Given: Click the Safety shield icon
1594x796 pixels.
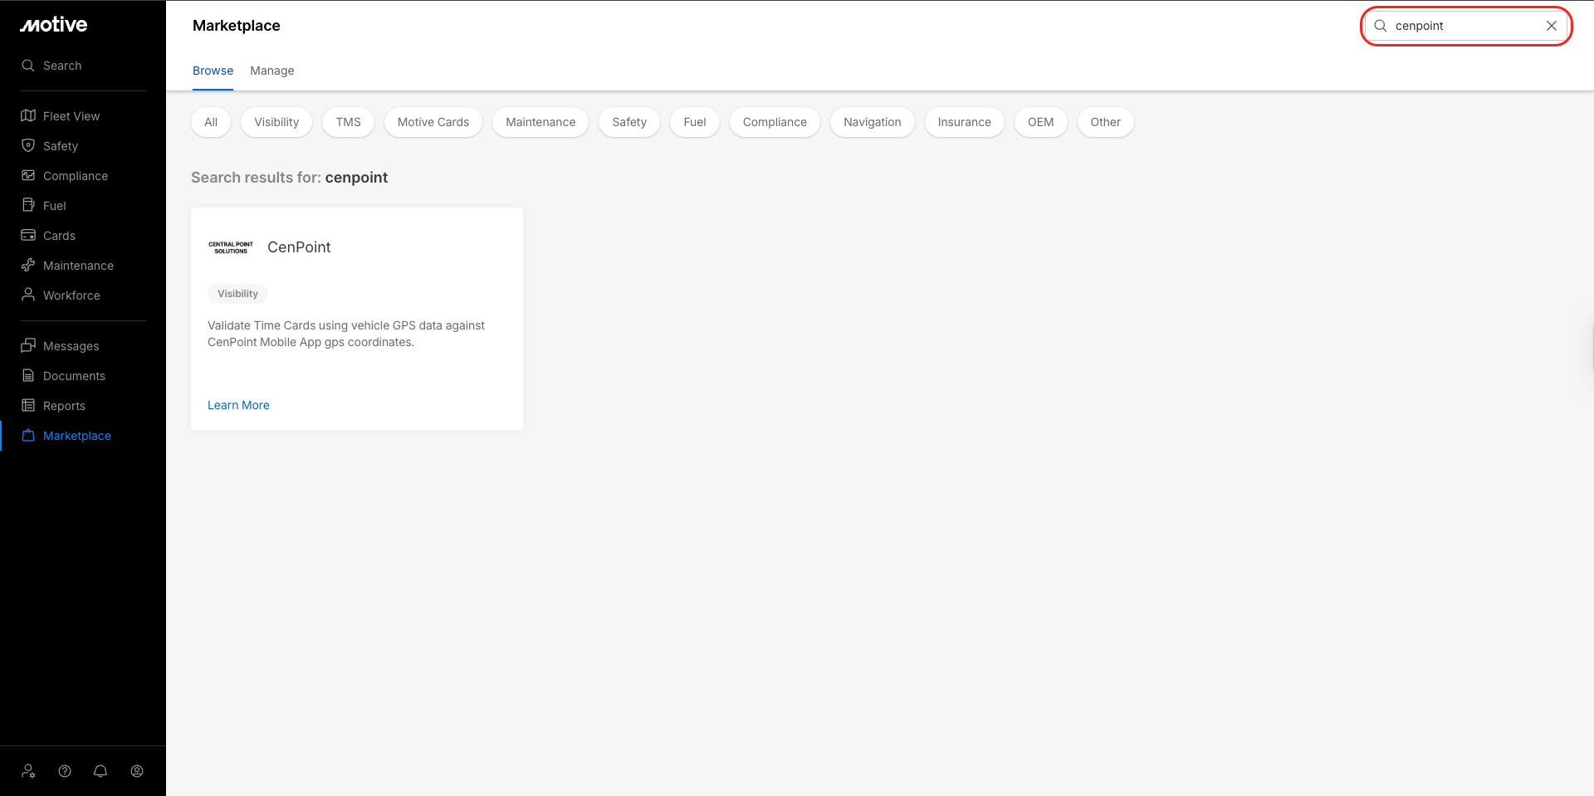Looking at the screenshot, I should point(28,146).
